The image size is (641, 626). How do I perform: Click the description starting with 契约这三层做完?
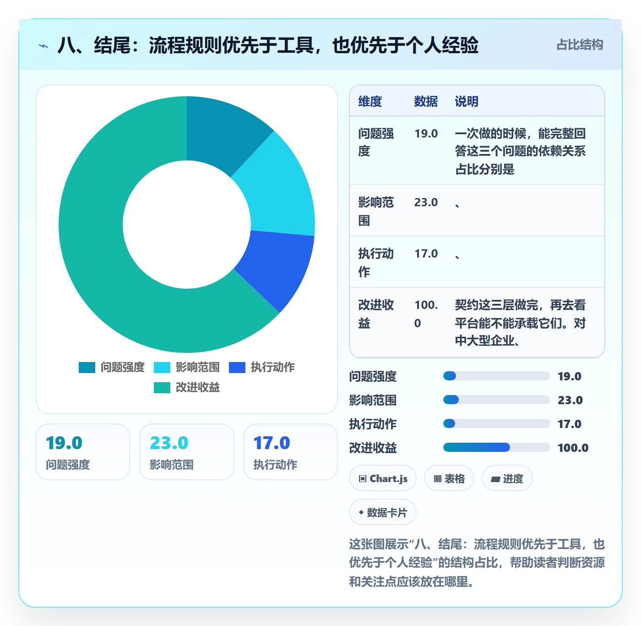(x=521, y=323)
